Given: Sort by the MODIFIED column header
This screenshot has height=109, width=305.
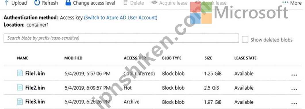Looking at the screenshot, I should point(73,58).
